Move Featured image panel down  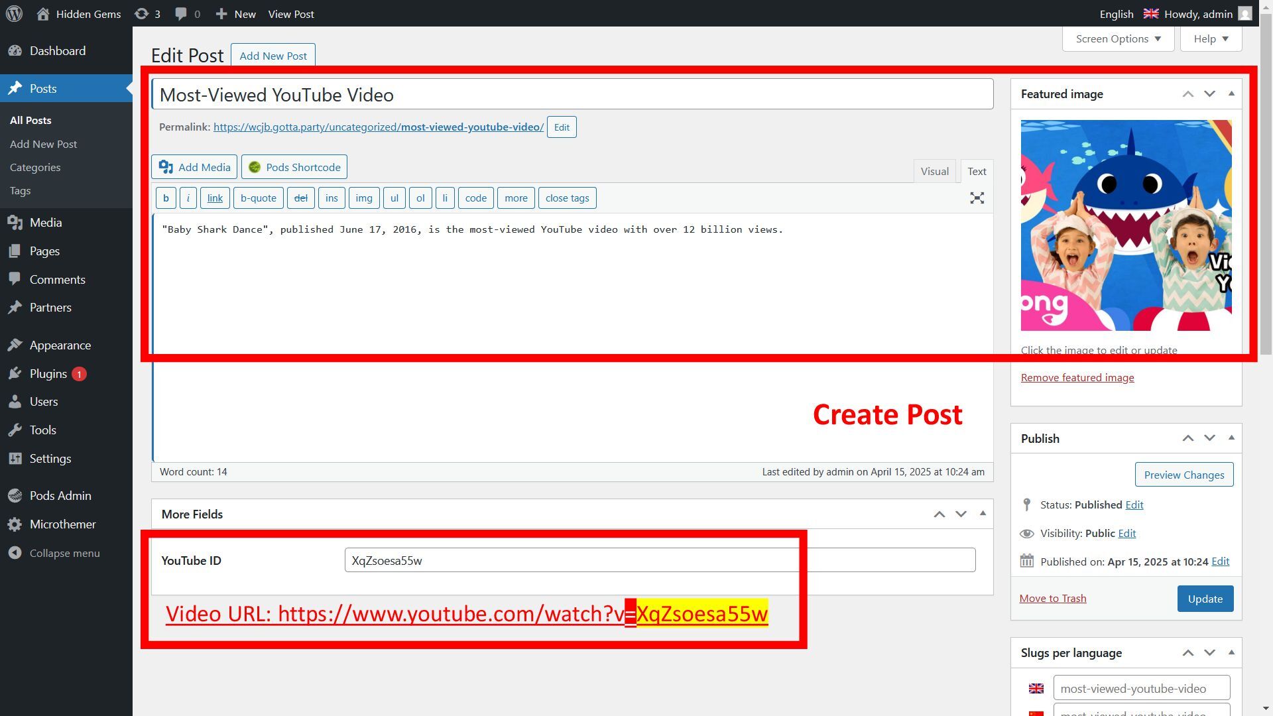[x=1209, y=94]
